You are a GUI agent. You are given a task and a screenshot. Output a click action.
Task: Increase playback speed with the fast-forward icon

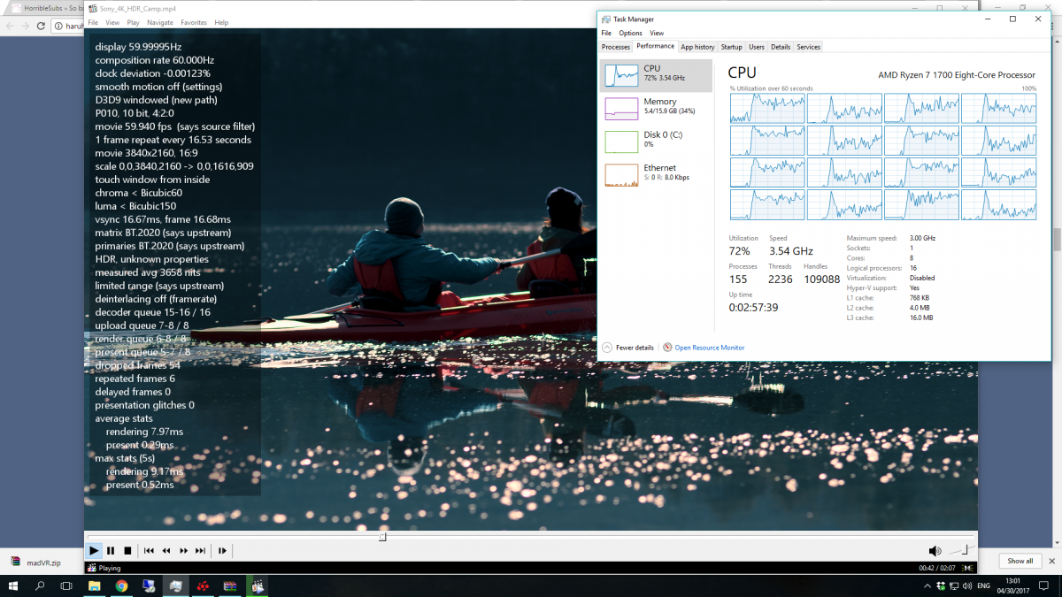183,551
